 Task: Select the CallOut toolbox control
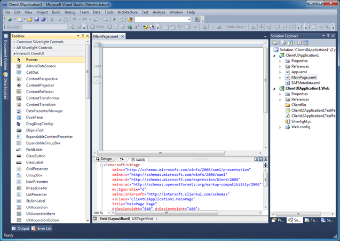click(x=48, y=72)
